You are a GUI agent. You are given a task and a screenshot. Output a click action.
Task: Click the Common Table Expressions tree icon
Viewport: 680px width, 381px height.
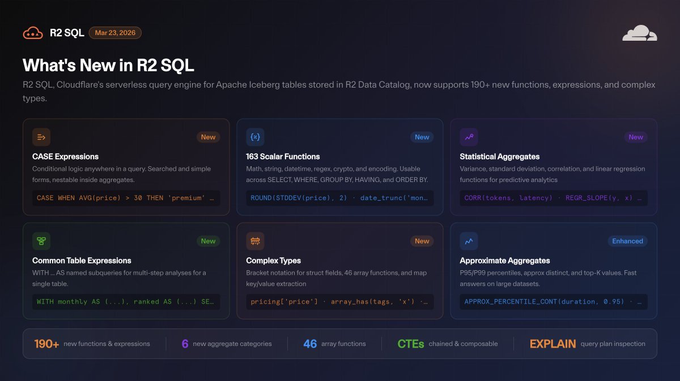pos(41,241)
